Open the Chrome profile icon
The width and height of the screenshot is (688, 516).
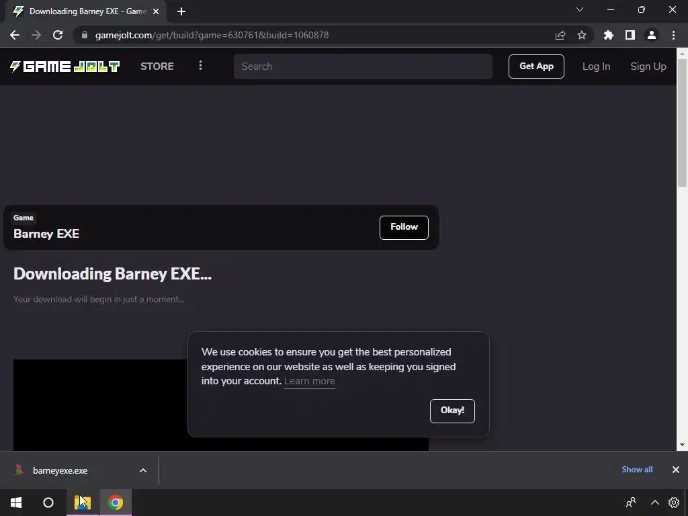point(652,35)
